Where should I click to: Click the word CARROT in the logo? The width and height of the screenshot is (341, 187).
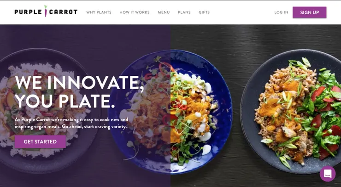point(63,12)
